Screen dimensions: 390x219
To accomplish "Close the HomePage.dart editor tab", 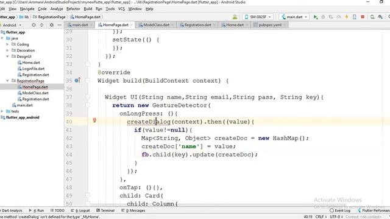I will pos(132,25).
